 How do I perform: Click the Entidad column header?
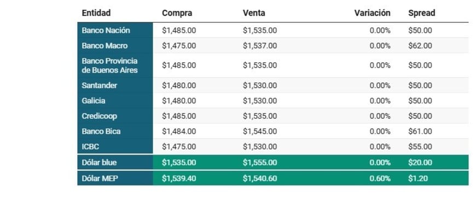click(96, 13)
